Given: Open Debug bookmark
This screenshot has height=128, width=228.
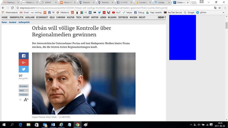Looking at the screenshot, I should pyautogui.click(x=139, y=12).
